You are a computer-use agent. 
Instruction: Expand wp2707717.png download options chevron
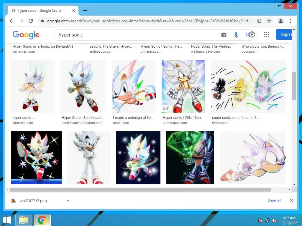coord(68,201)
